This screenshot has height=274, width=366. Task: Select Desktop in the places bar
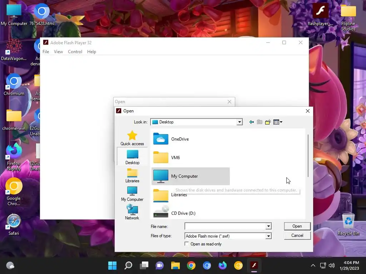(x=132, y=157)
